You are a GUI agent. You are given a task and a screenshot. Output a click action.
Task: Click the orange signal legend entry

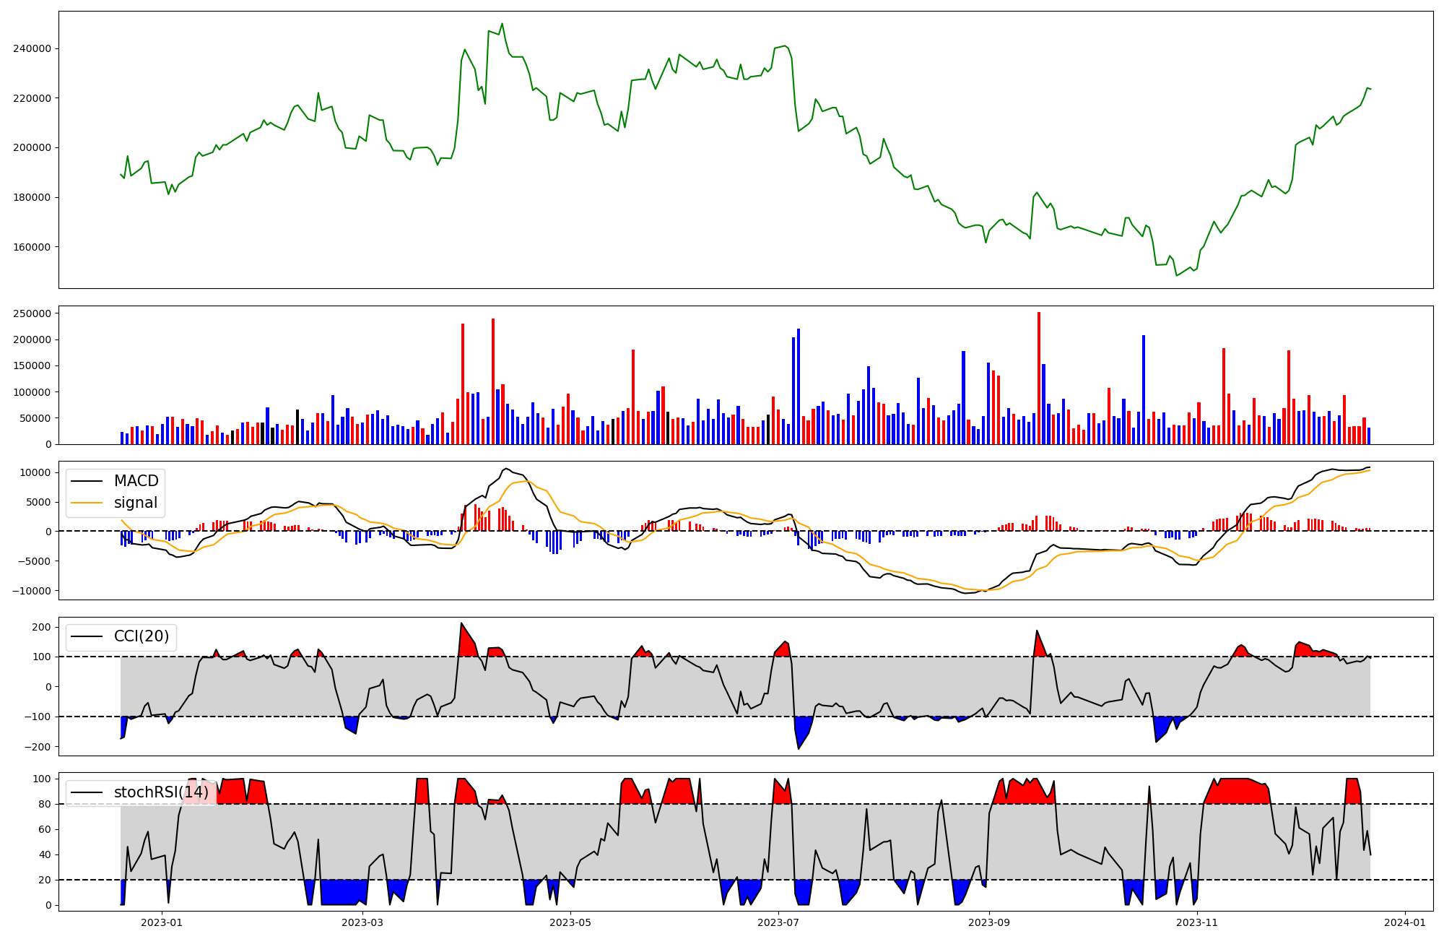tap(135, 503)
